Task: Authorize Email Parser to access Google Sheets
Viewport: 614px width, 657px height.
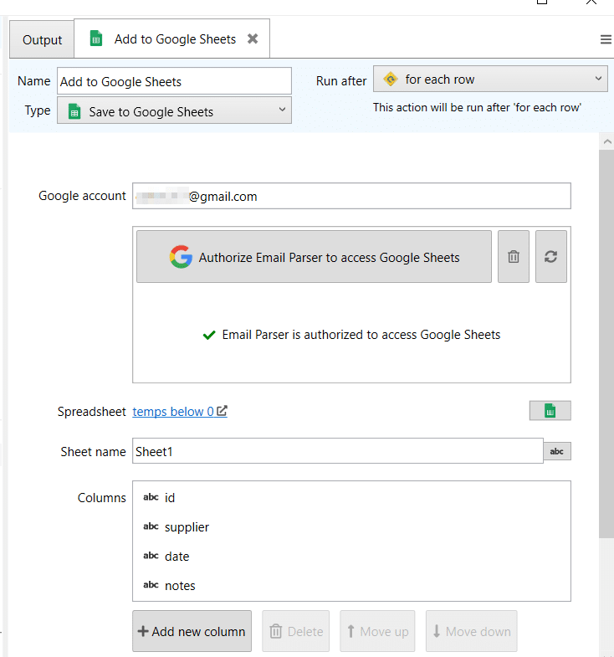Action: click(314, 257)
